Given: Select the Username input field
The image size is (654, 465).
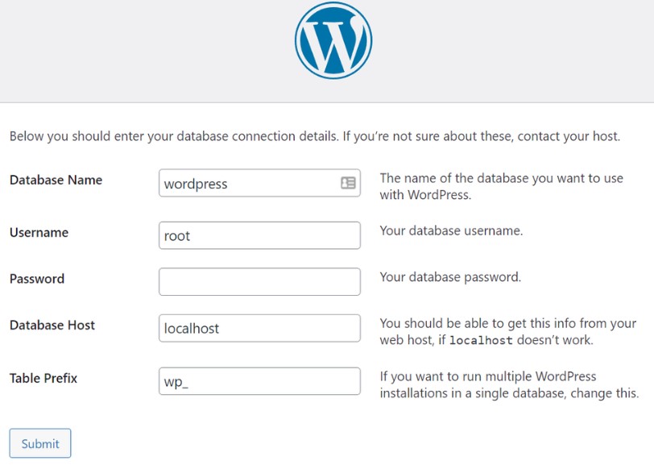Looking at the screenshot, I should coord(258,235).
